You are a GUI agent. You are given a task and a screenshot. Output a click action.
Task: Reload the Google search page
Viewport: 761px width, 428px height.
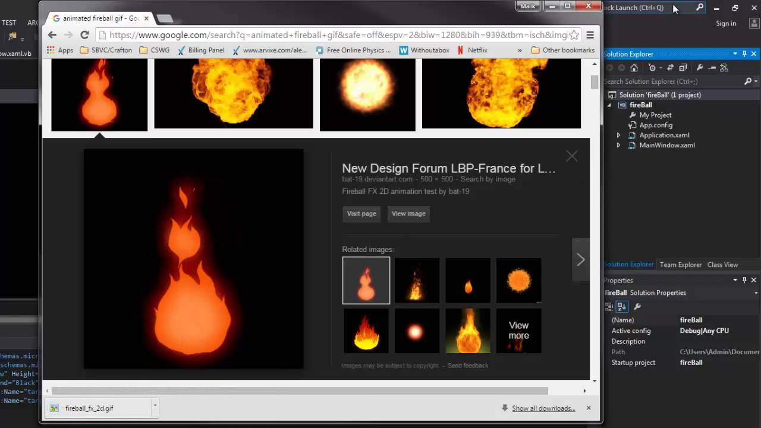coord(84,35)
